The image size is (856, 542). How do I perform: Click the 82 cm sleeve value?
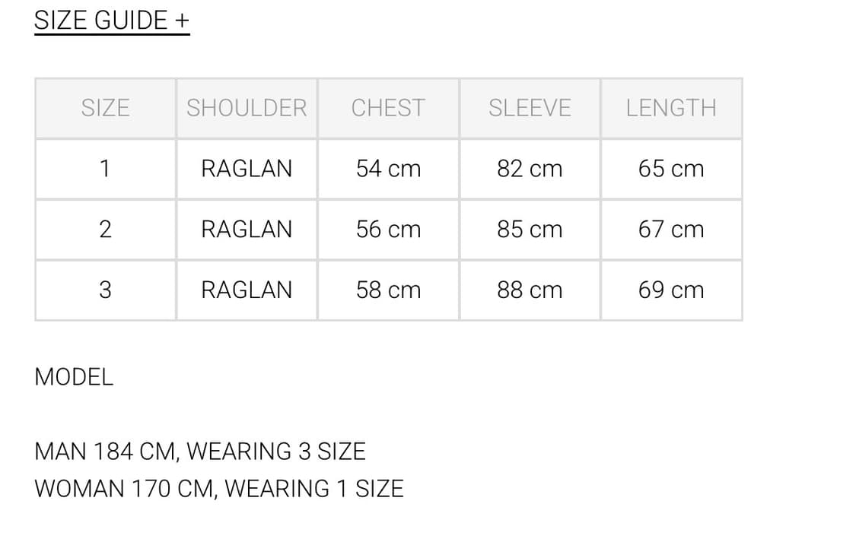530,169
